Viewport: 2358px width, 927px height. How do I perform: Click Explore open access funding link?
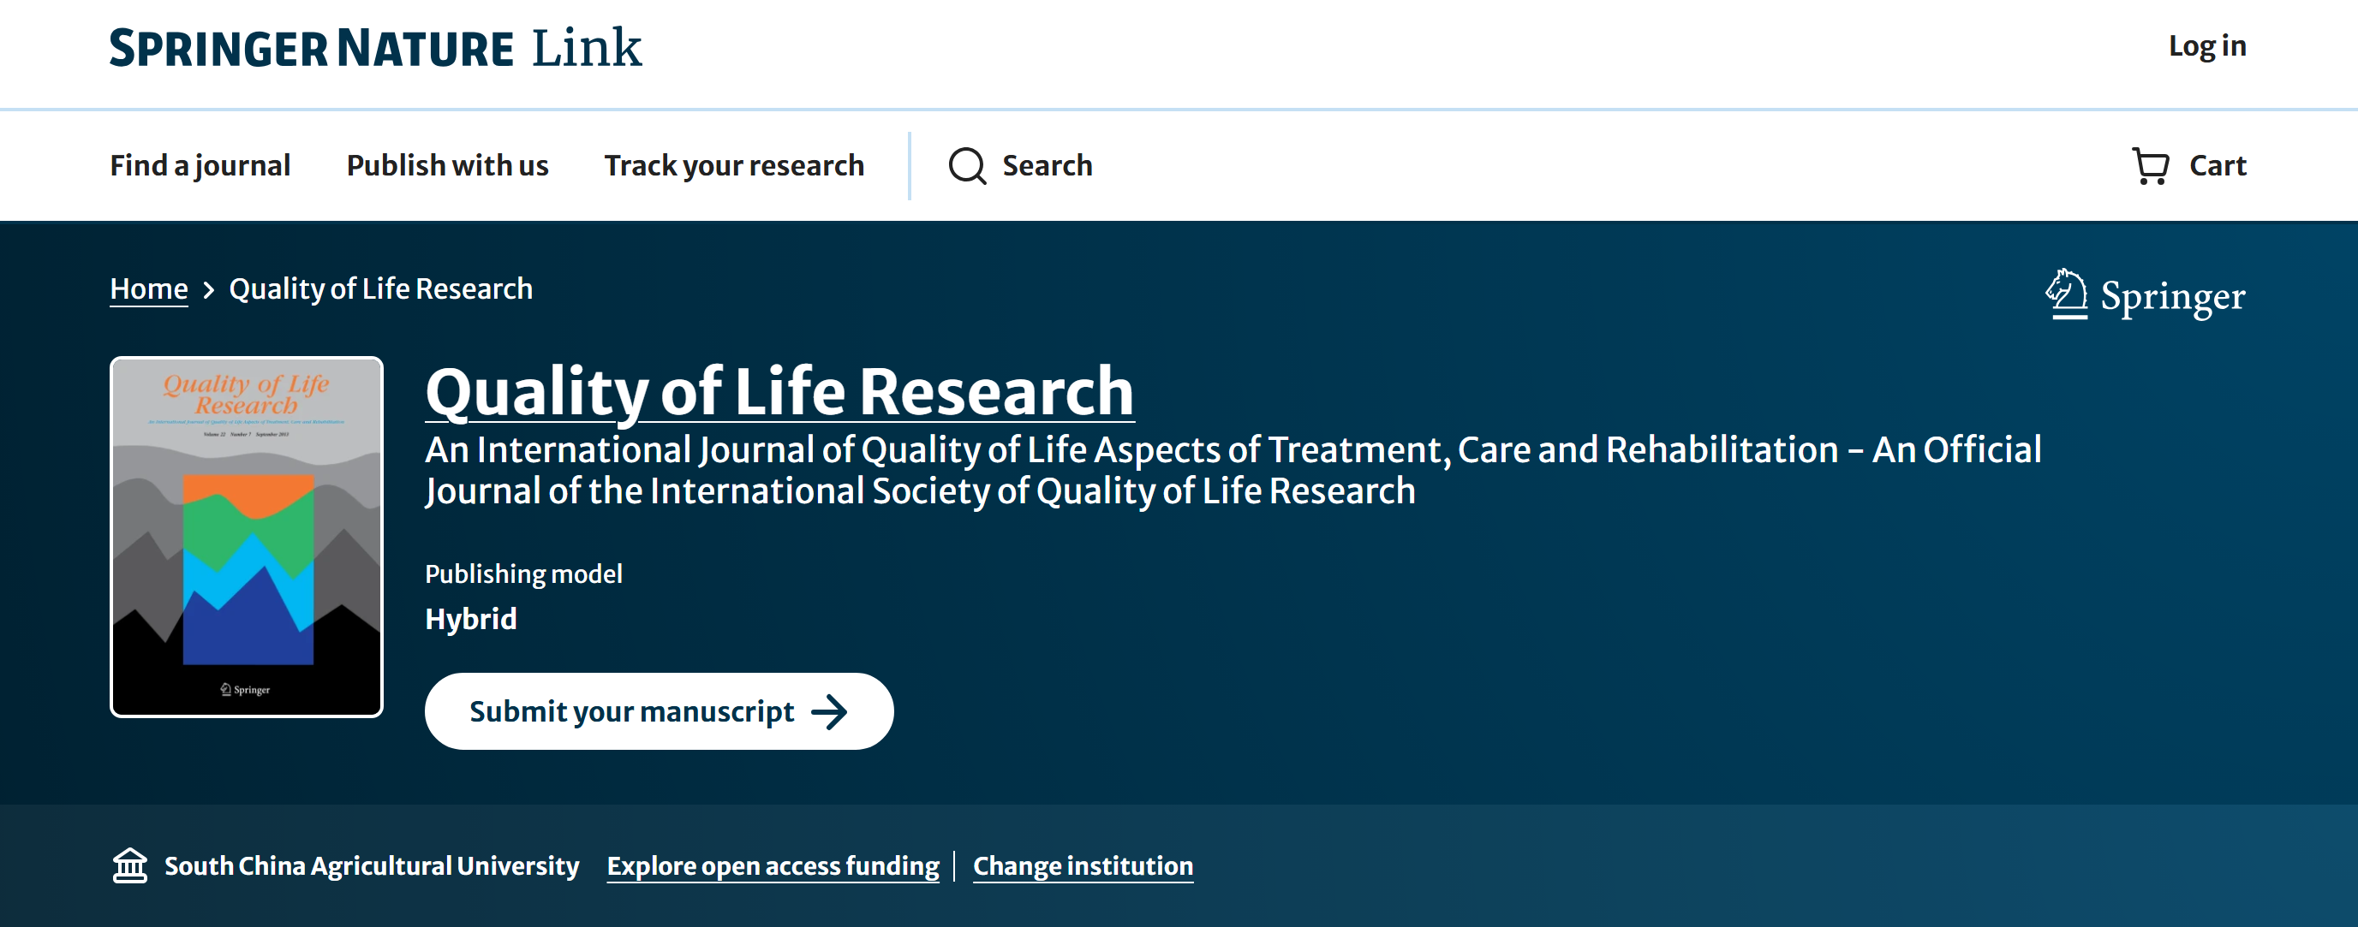click(x=773, y=865)
